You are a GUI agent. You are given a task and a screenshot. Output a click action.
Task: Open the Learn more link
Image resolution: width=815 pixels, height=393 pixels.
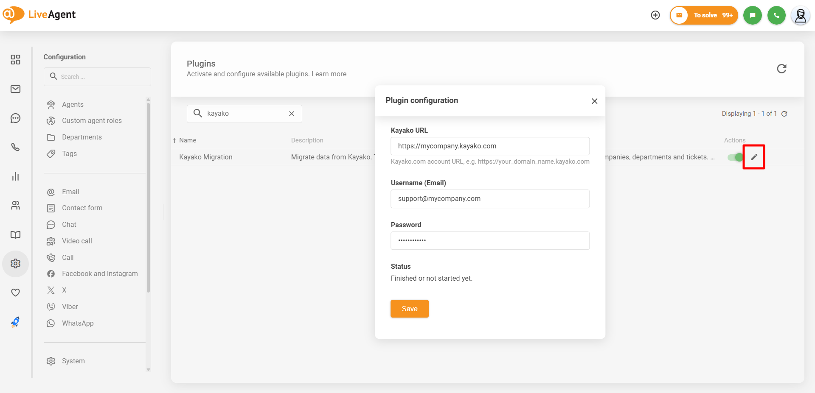coord(329,74)
